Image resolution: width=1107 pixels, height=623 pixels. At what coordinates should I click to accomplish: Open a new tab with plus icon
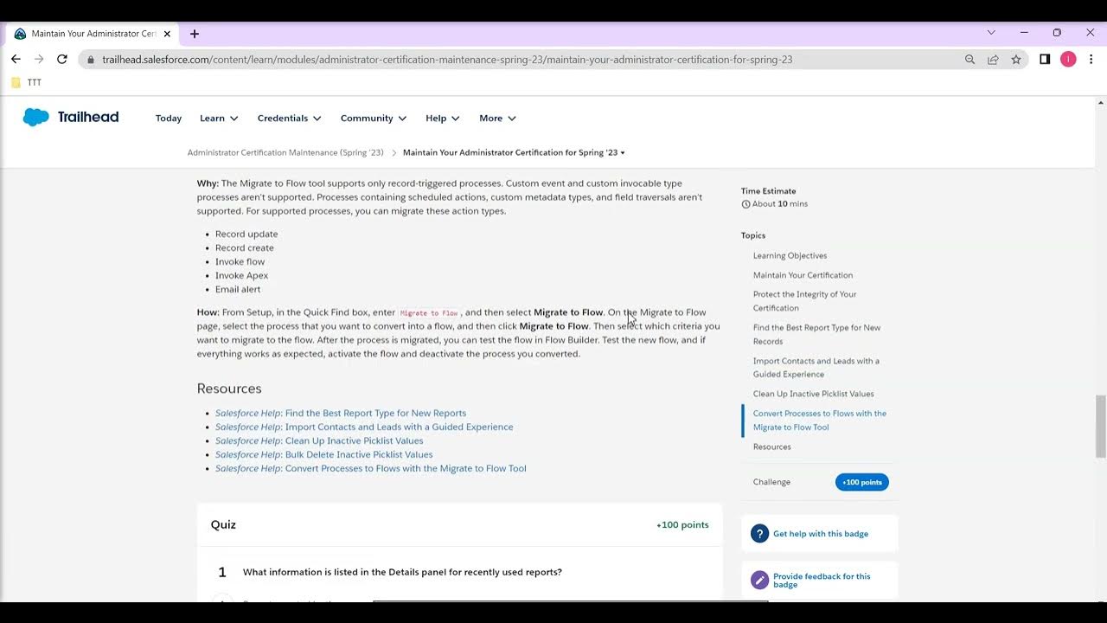click(x=194, y=34)
